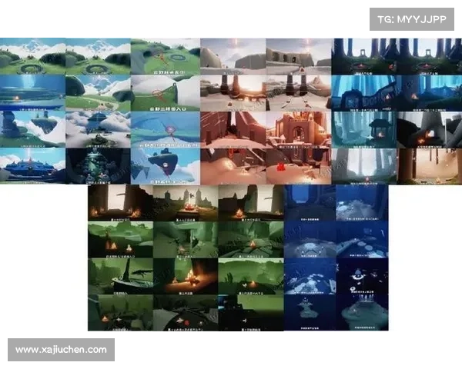Click the large blazing bonfire thumbnail
The width and height of the screenshot is (462, 369).
tap(186, 275)
